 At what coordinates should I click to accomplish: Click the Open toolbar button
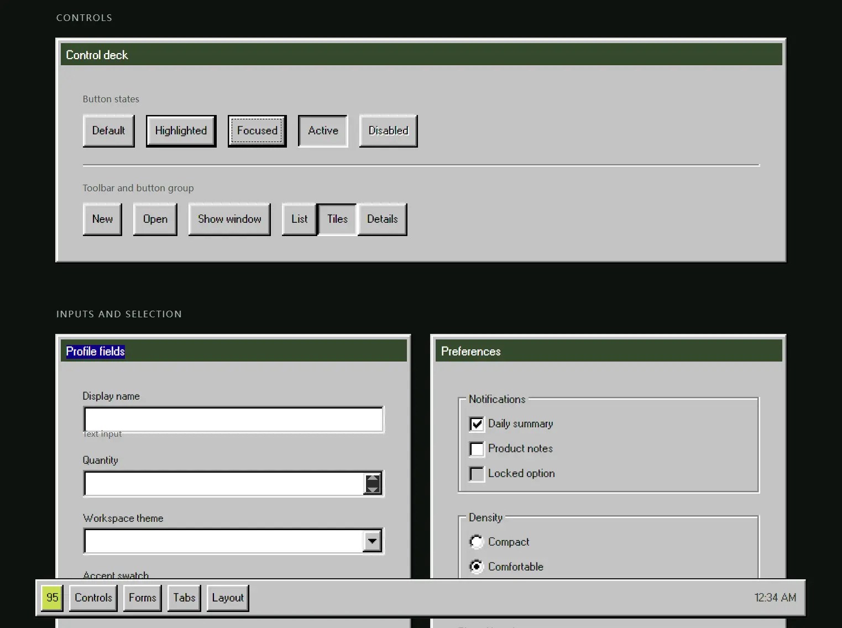155,219
